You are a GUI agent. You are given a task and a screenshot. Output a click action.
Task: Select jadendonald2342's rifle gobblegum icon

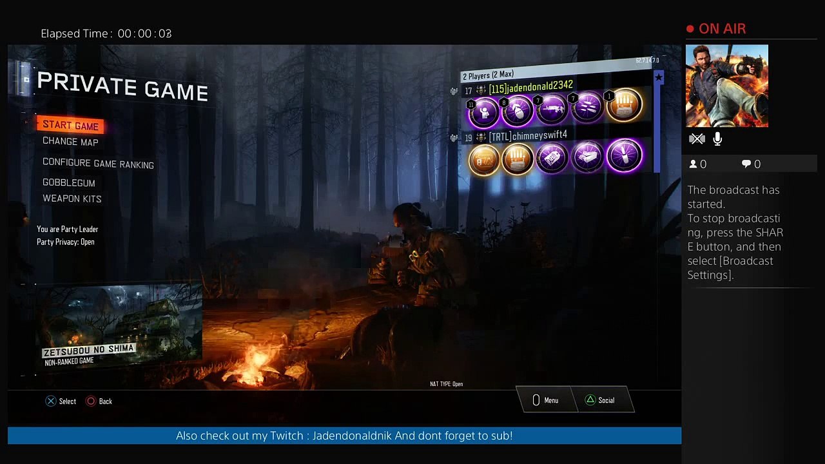pos(552,109)
